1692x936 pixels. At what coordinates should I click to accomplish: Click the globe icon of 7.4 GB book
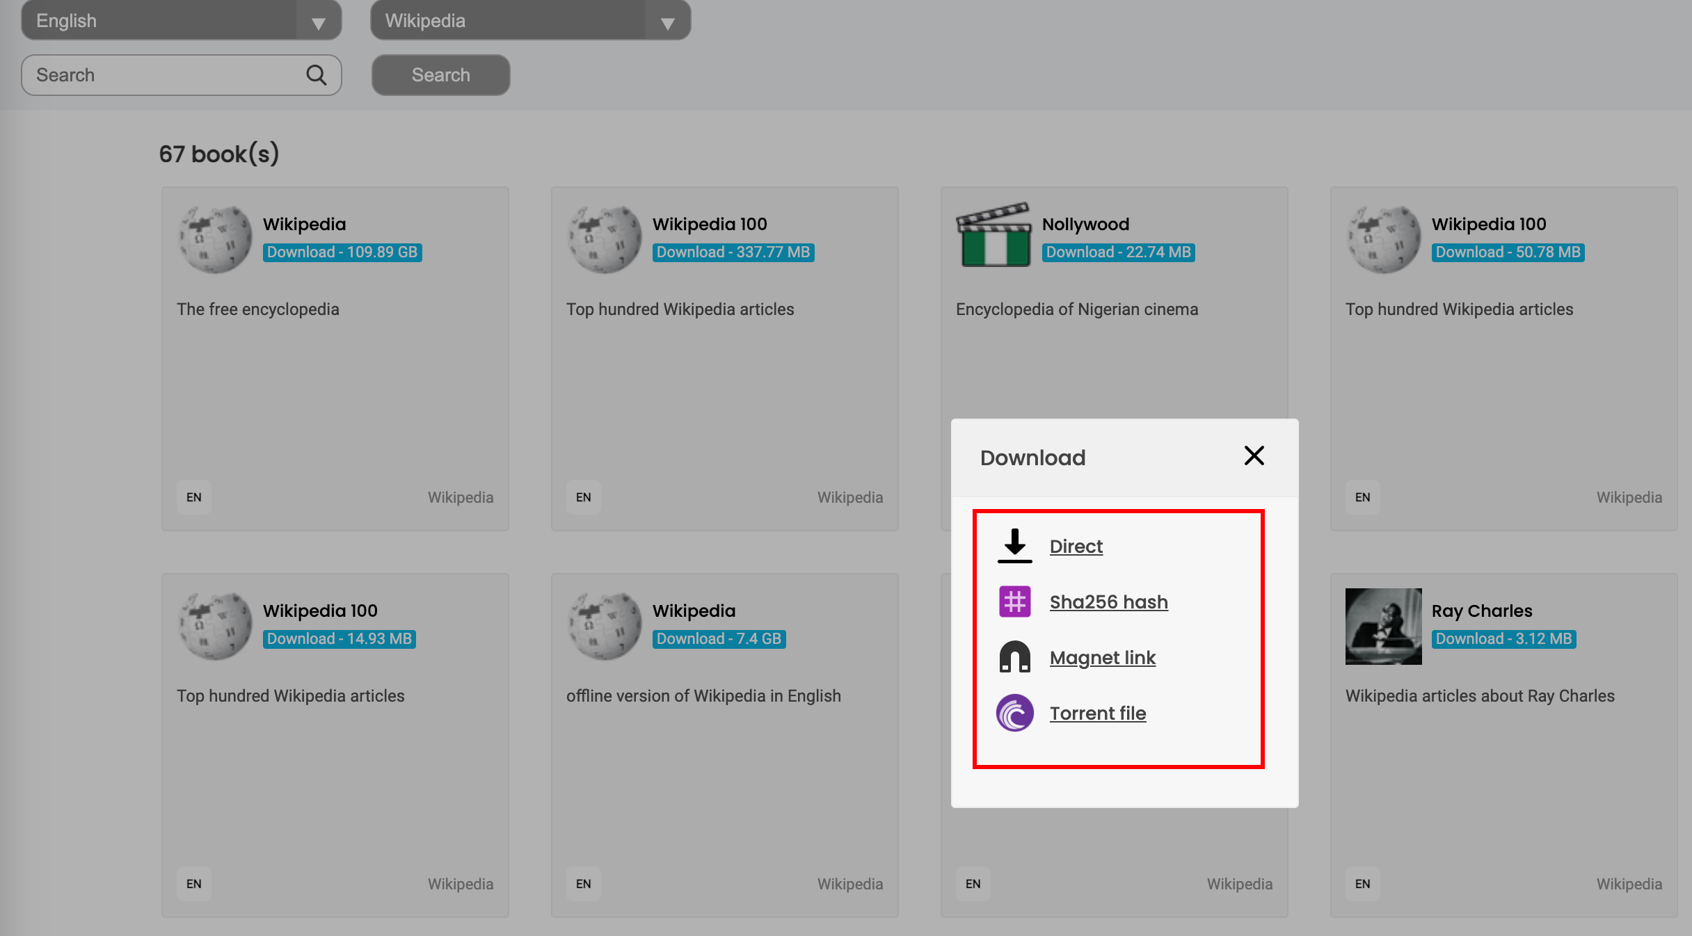pos(605,625)
